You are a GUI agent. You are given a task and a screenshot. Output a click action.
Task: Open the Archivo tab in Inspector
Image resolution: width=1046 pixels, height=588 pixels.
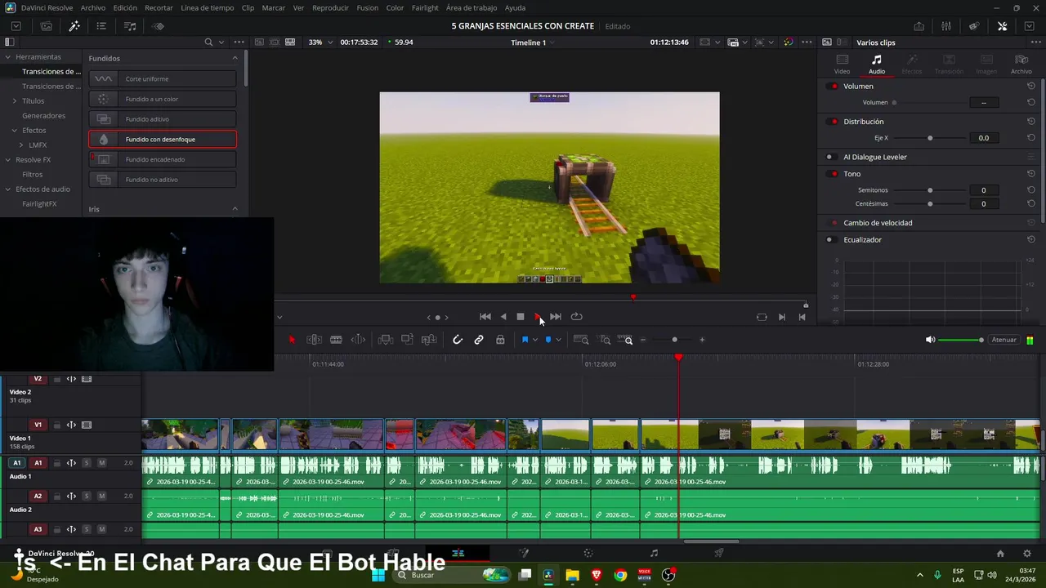click(x=1021, y=64)
